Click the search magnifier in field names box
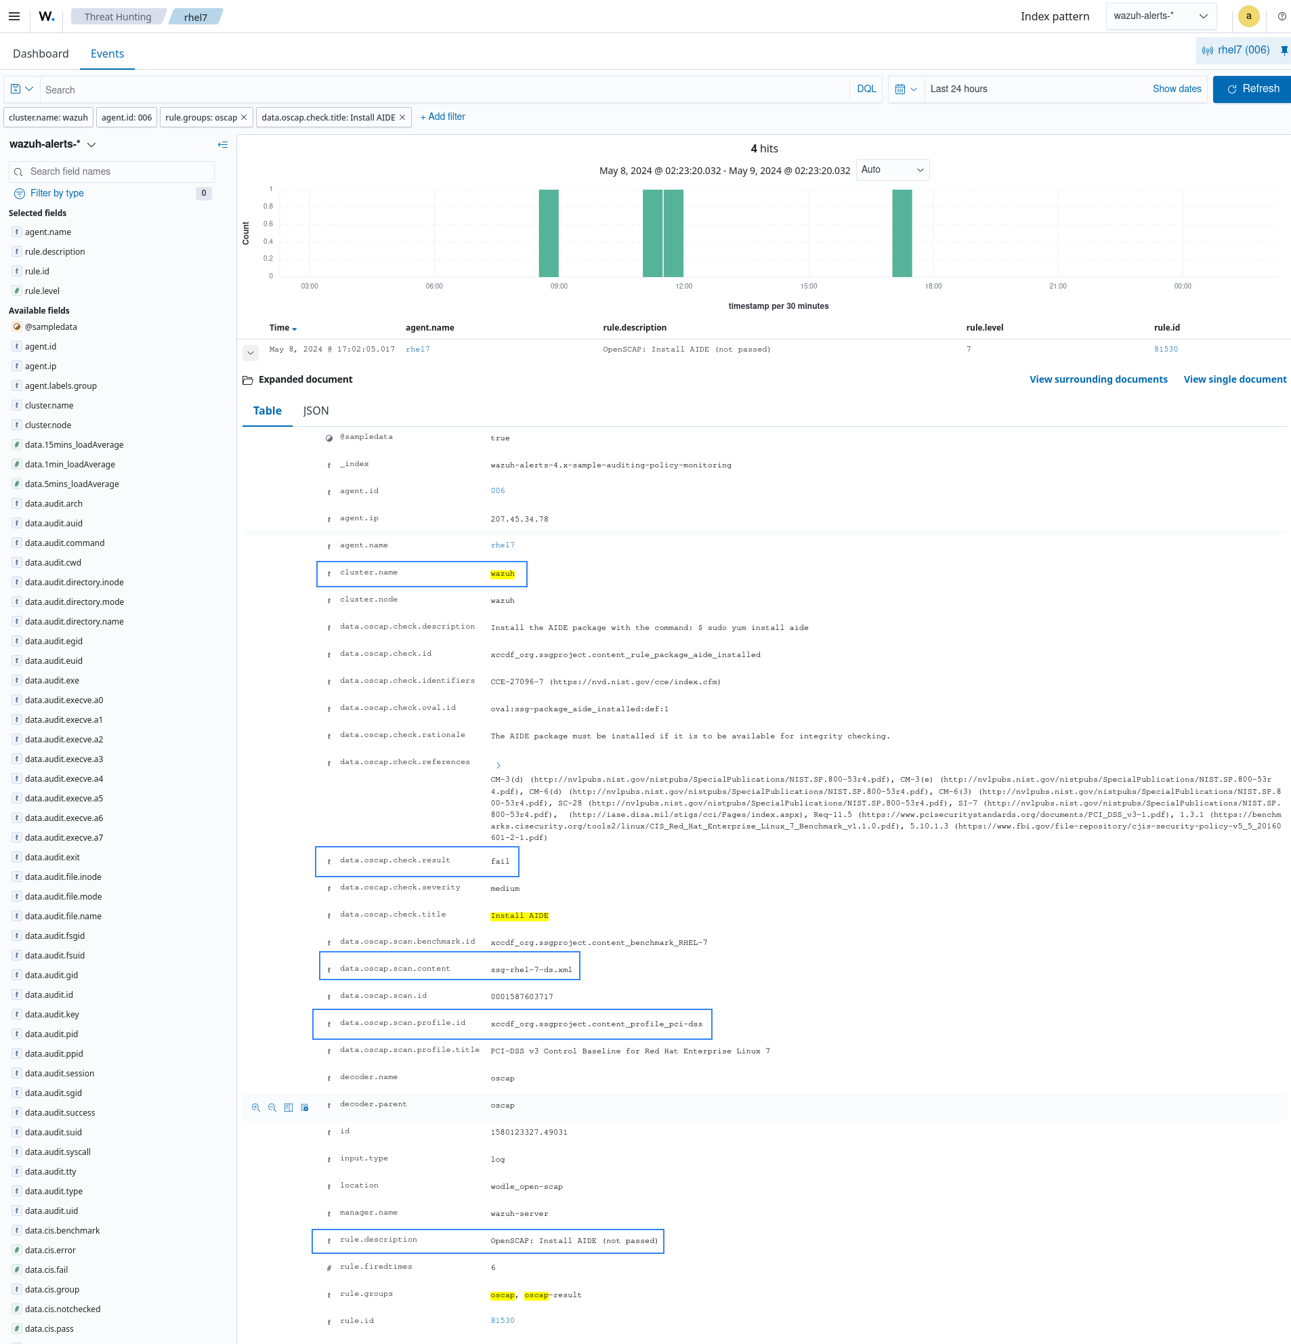Image resolution: width=1291 pixels, height=1344 pixels. 18,172
